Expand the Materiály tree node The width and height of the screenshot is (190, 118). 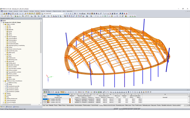[5, 29]
